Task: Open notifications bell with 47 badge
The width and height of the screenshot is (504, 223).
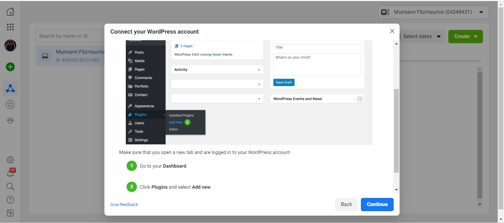Action: click(x=10, y=173)
